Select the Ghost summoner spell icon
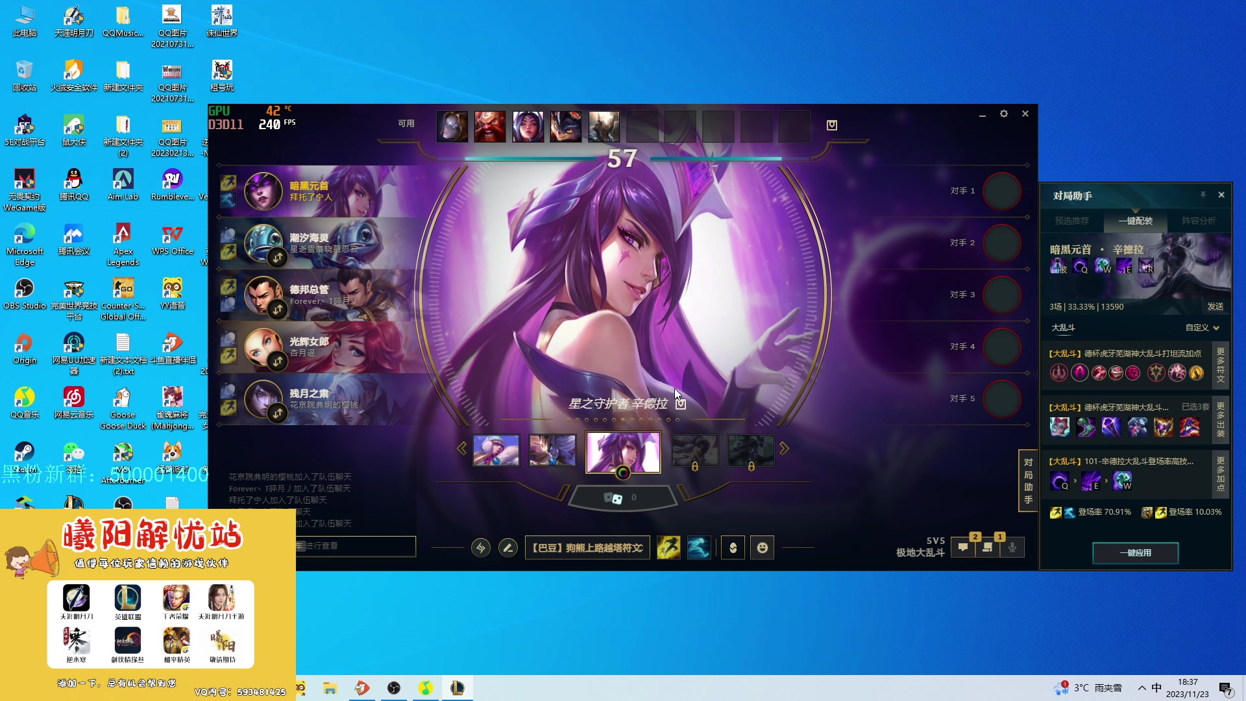 [698, 548]
